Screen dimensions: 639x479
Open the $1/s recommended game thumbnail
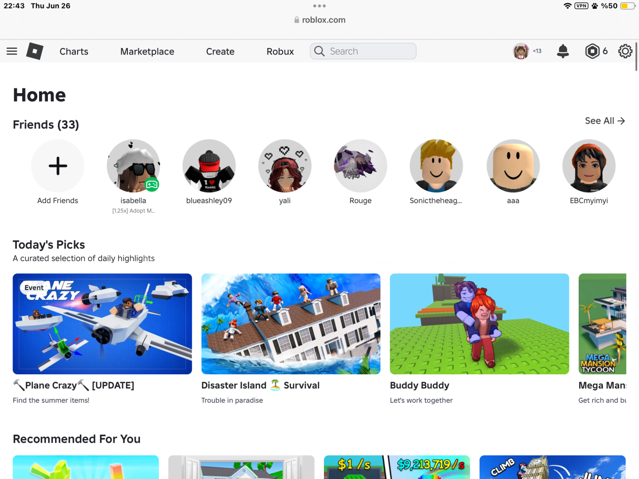pos(397,467)
